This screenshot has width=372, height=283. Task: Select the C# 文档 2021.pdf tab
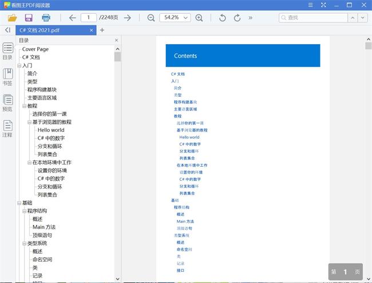56,30
